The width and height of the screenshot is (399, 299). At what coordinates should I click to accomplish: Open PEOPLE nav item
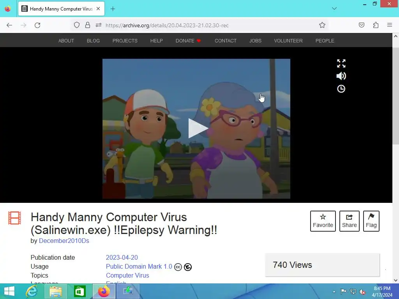pos(325,40)
